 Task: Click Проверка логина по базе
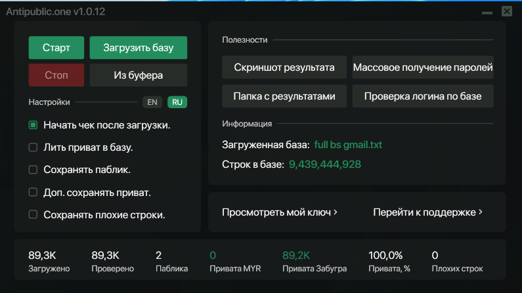(x=423, y=96)
